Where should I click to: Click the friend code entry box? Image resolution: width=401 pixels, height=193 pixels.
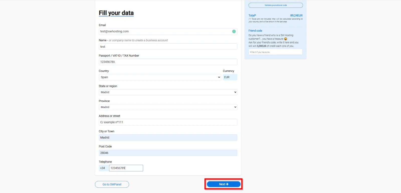pyautogui.click(x=275, y=52)
